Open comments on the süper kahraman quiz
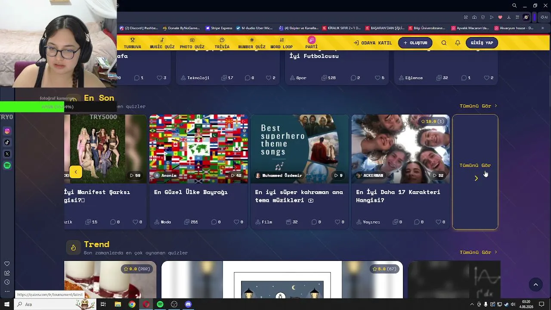The image size is (551, 310). point(316,222)
